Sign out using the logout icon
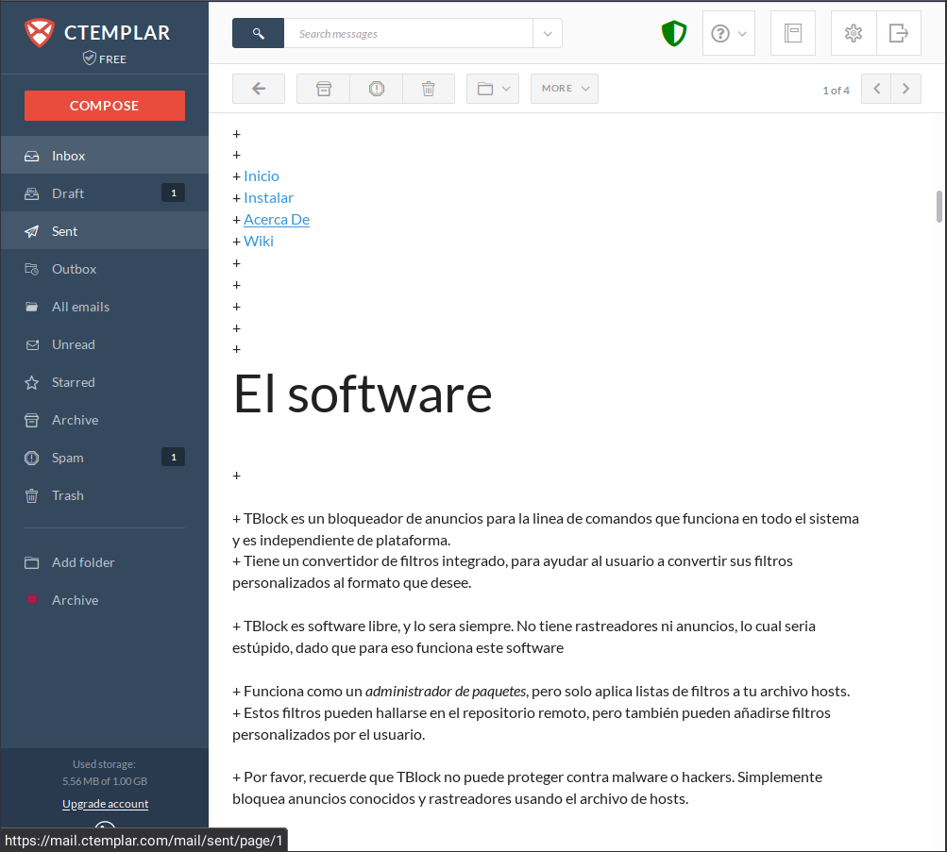Viewport: 947px width, 852px height. [x=898, y=33]
